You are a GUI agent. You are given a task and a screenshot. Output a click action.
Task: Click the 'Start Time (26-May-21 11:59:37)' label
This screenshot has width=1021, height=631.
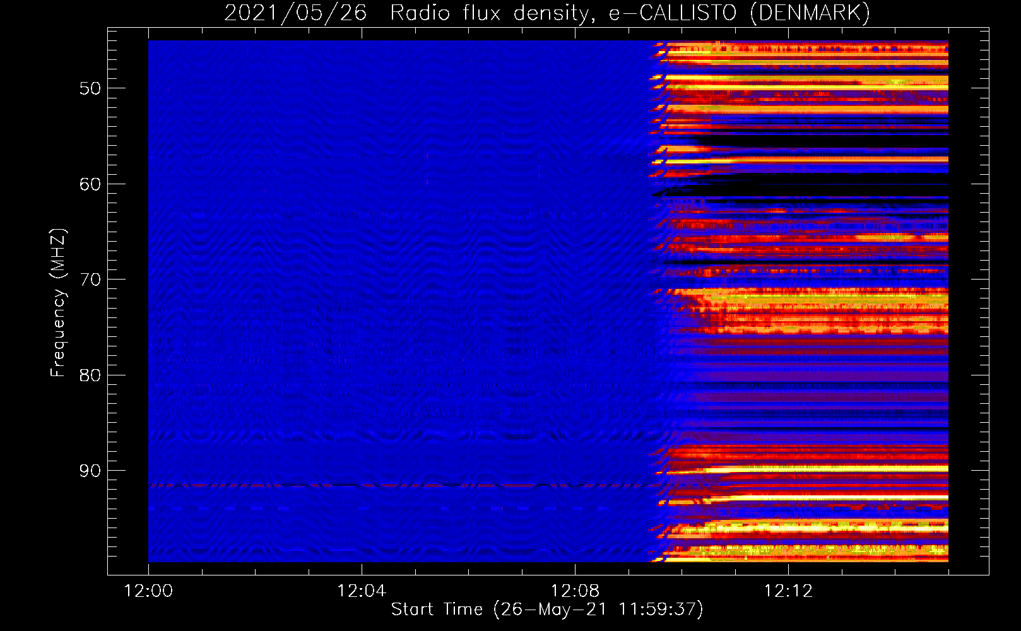(x=547, y=610)
